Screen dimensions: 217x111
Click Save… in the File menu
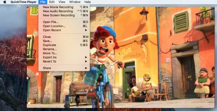pos(64,41)
